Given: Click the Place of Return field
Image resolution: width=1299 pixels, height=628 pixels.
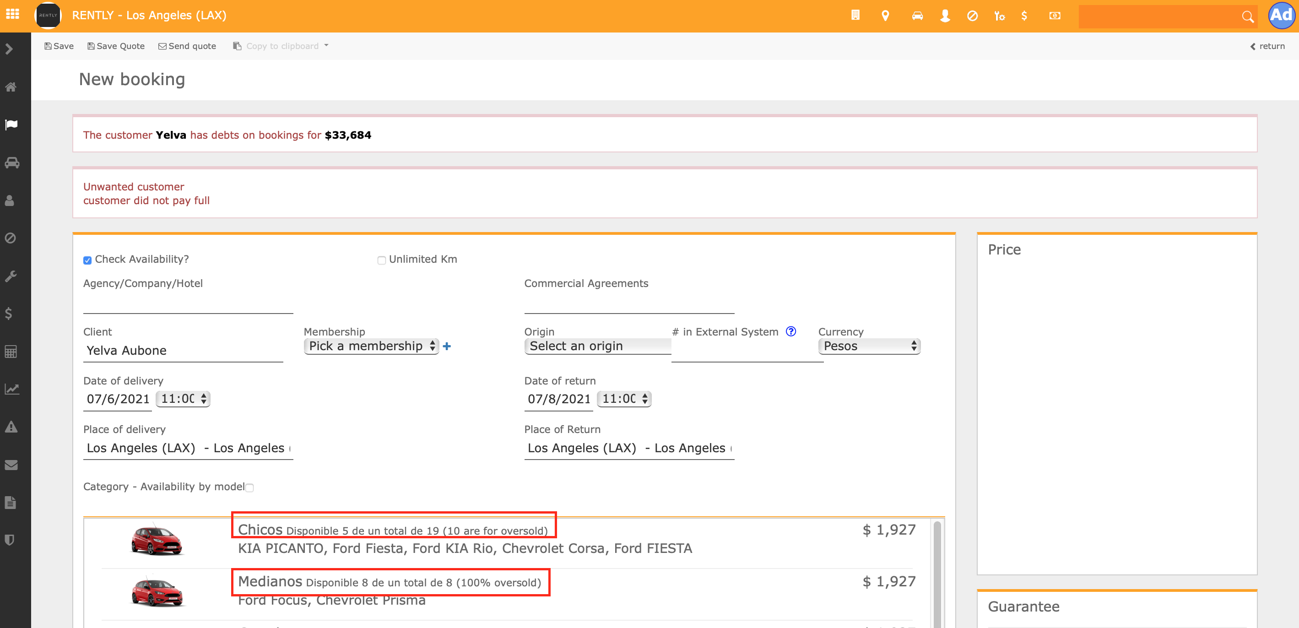Looking at the screenshot, I should (x=629, y=448).
